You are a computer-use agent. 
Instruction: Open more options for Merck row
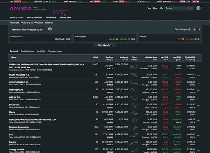pos(198,113)
